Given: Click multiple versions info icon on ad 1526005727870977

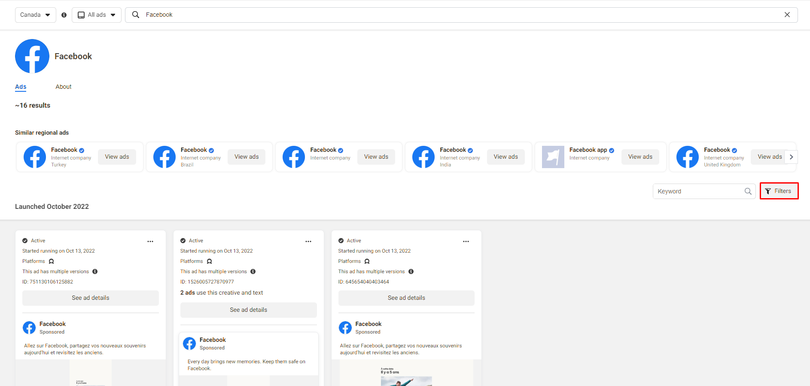Looking at the screenshot, I should tap(253, 271).
